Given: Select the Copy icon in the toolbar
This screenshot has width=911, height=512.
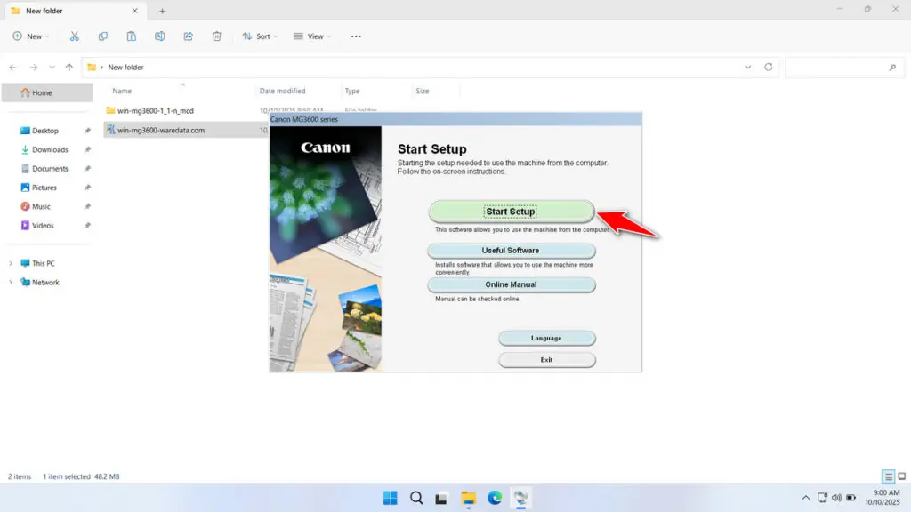Looking at the screenshot, I should (103, 36).
